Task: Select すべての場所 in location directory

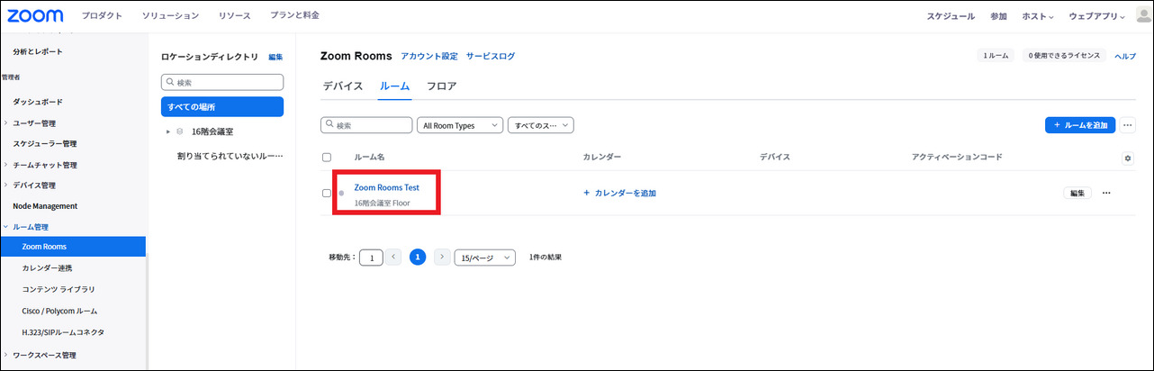Action: 222,106
